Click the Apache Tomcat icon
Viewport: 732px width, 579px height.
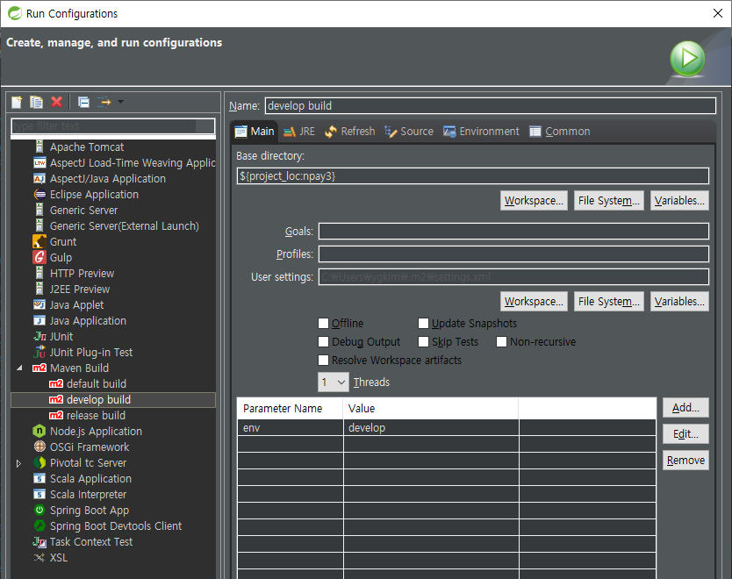(39, 147)
